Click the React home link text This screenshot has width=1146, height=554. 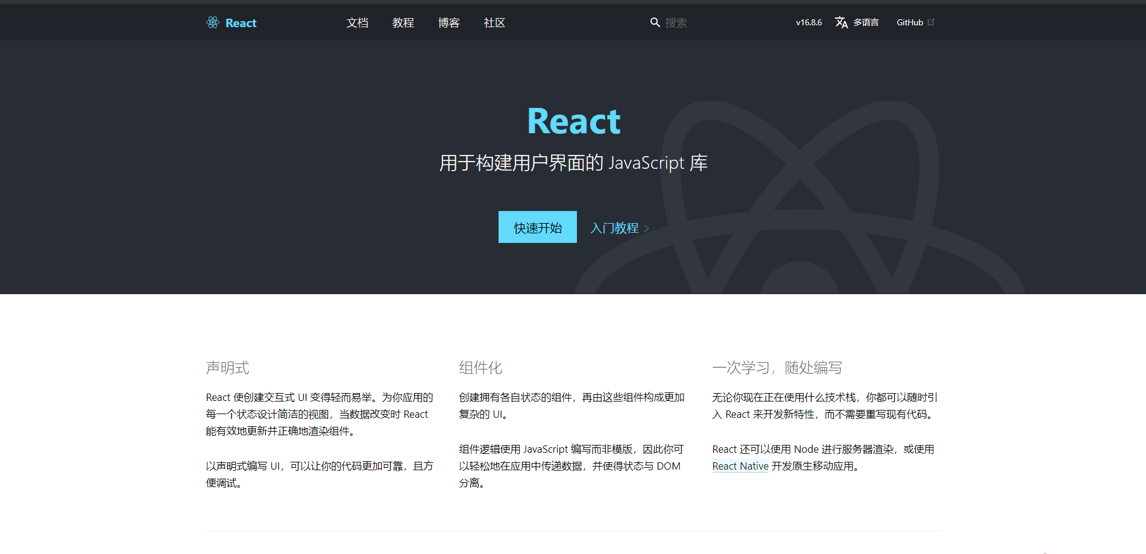pos(241,23)
